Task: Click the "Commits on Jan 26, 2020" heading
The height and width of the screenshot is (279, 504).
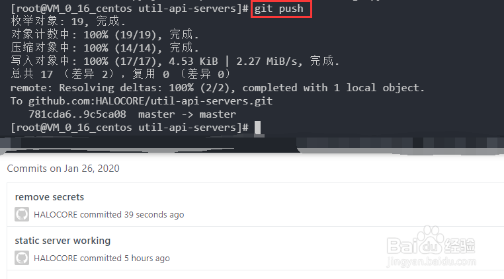Action: pos(63,169)
